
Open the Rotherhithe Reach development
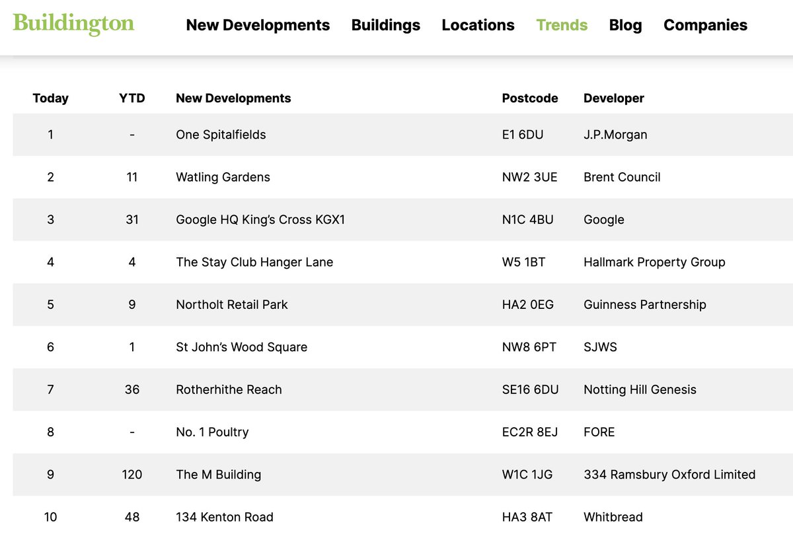point(229,389)
